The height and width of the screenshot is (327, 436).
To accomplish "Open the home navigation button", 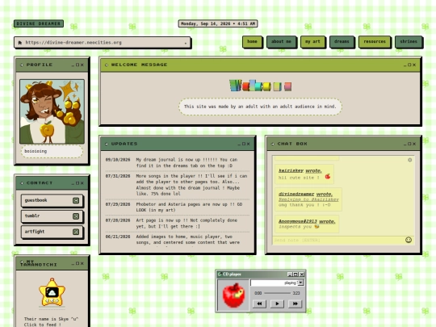I will [252, 42].
